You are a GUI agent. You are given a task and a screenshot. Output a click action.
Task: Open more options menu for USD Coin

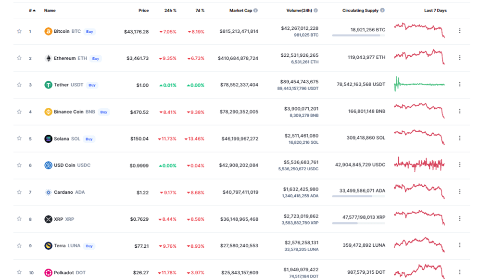(x=460, y=165)
